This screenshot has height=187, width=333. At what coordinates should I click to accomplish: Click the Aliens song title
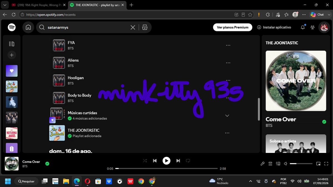point(73,60)
